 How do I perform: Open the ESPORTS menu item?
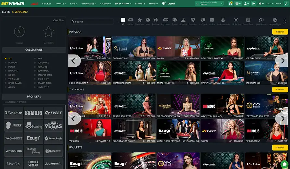(x=140, y=3)
